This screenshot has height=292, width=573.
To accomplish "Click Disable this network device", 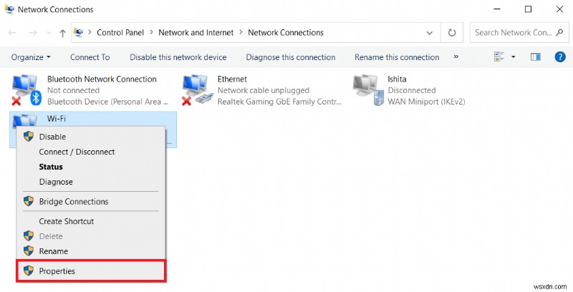I will click(178, 57).
